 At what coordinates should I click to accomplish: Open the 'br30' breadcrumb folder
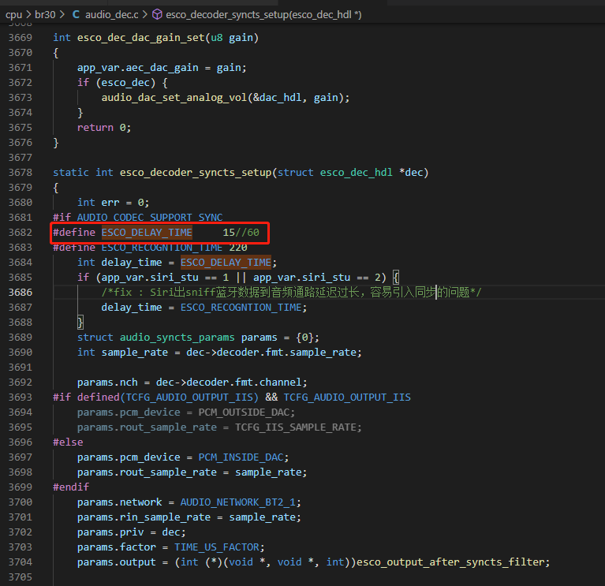[45, 15]
